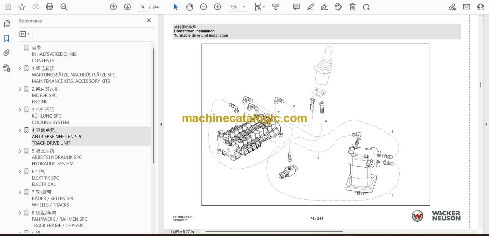This screenshot has height=236, width=489.
Task: Click the '/ 244' total page count
Action: (x=154, y=7)
